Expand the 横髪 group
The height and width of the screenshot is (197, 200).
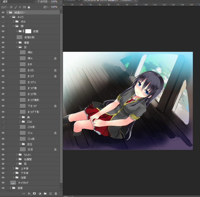click(17, 43)
